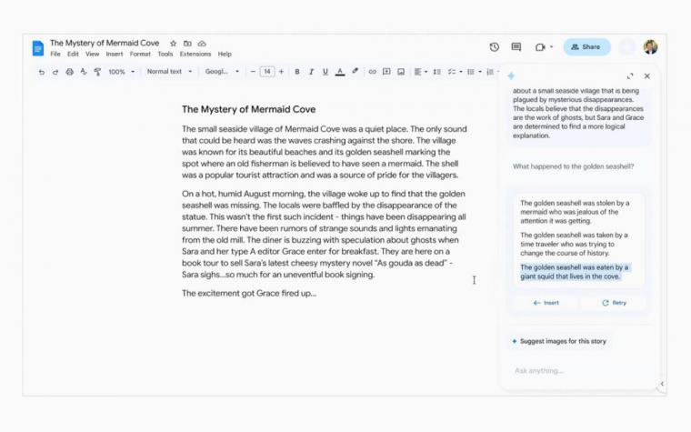Click the document title in the header
691x432 pixels.
(105, 43)
